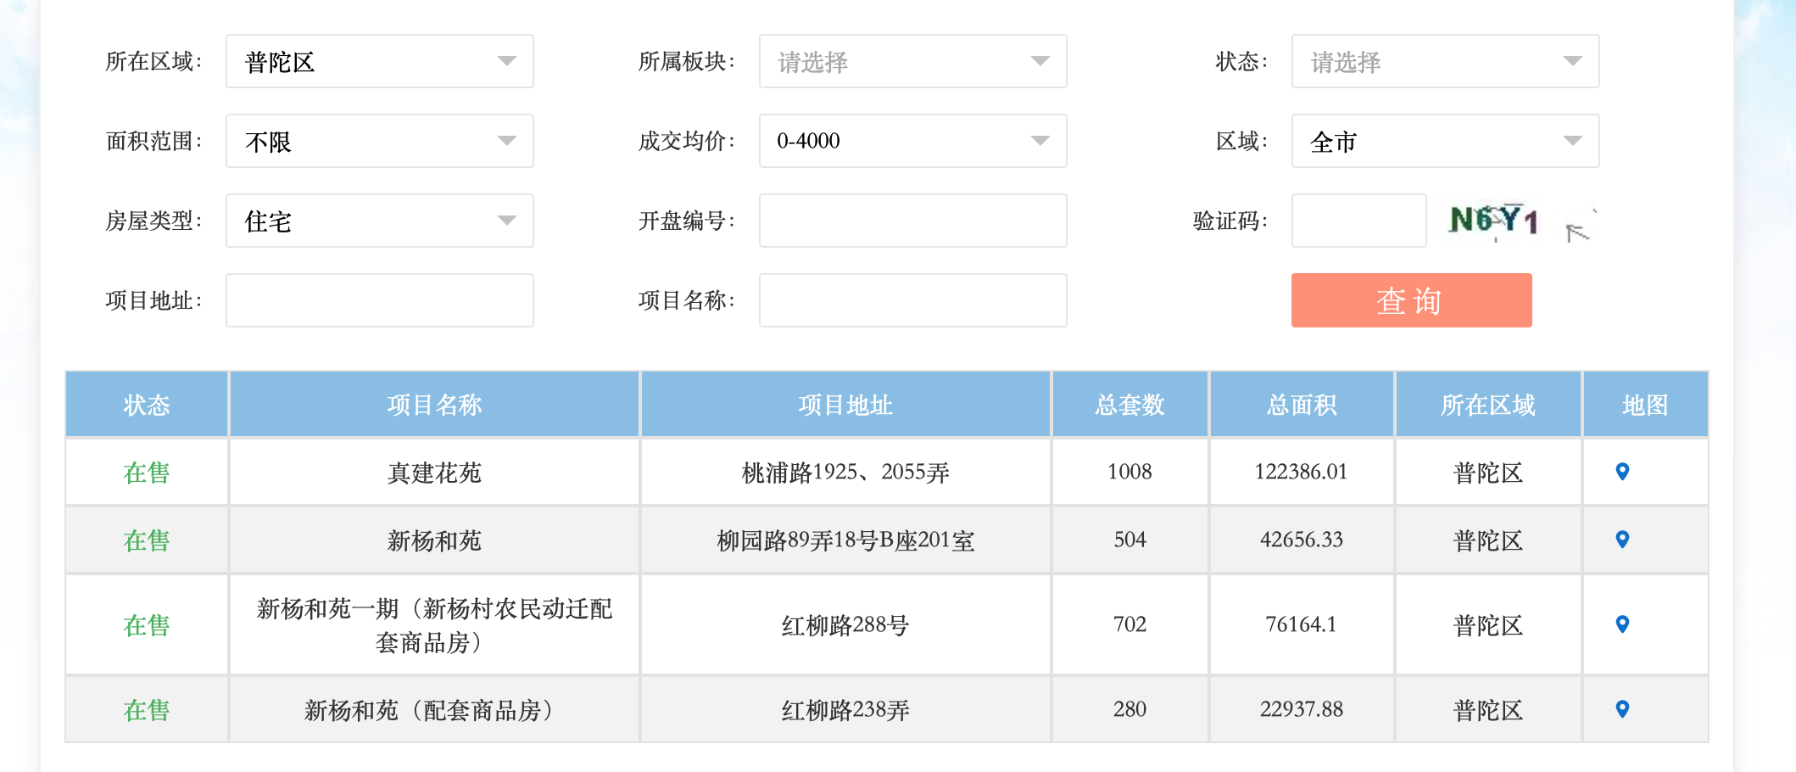1796x772 pixels.
Task: Click map pin for 柳园路89弄 row
Action: click(x=1621, y=540)
